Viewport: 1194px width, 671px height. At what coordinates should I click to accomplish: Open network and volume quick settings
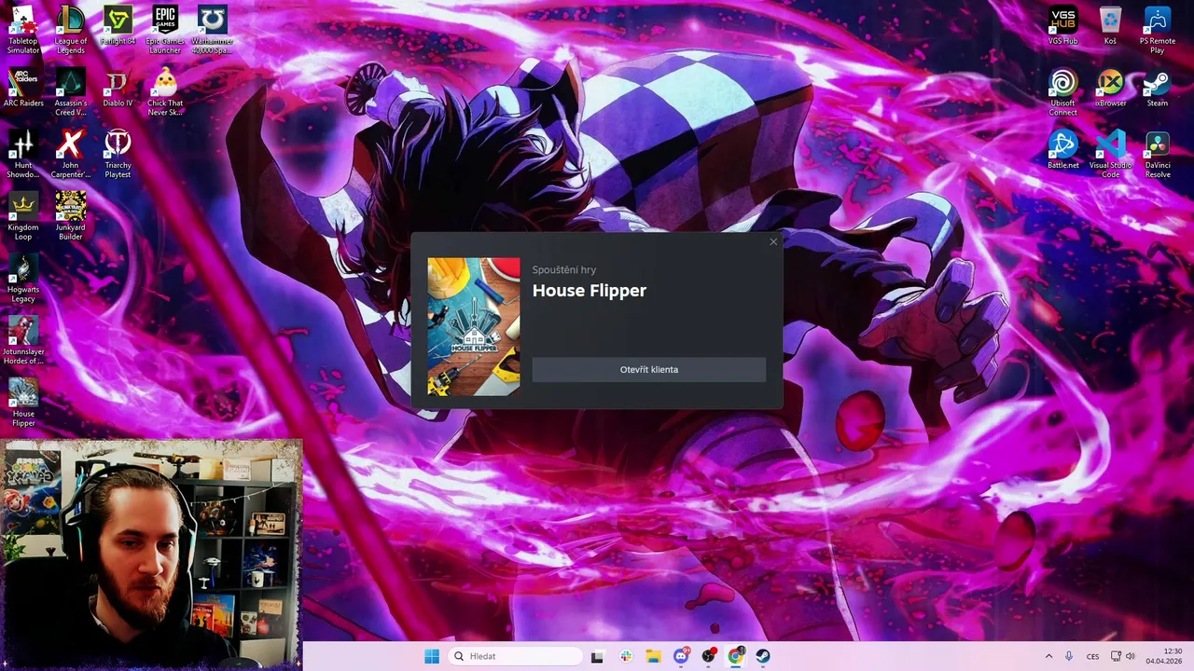pos(1122,656)
